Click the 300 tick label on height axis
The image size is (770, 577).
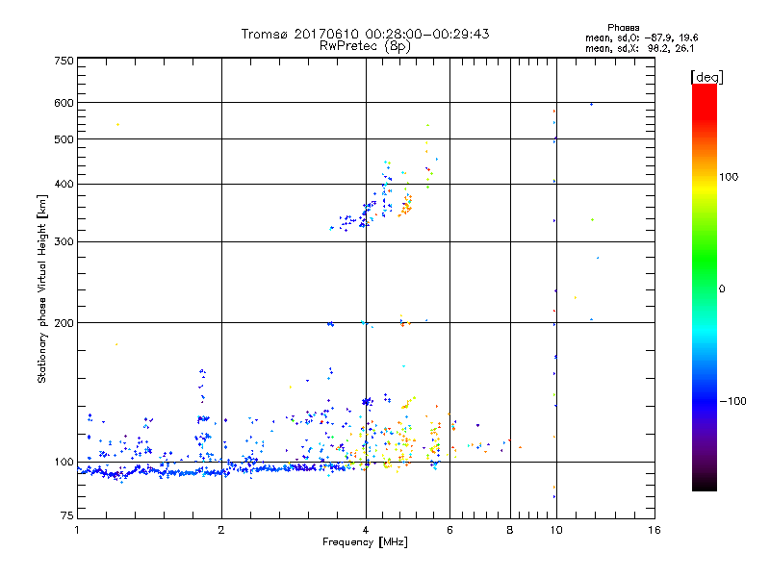point(64,241)
